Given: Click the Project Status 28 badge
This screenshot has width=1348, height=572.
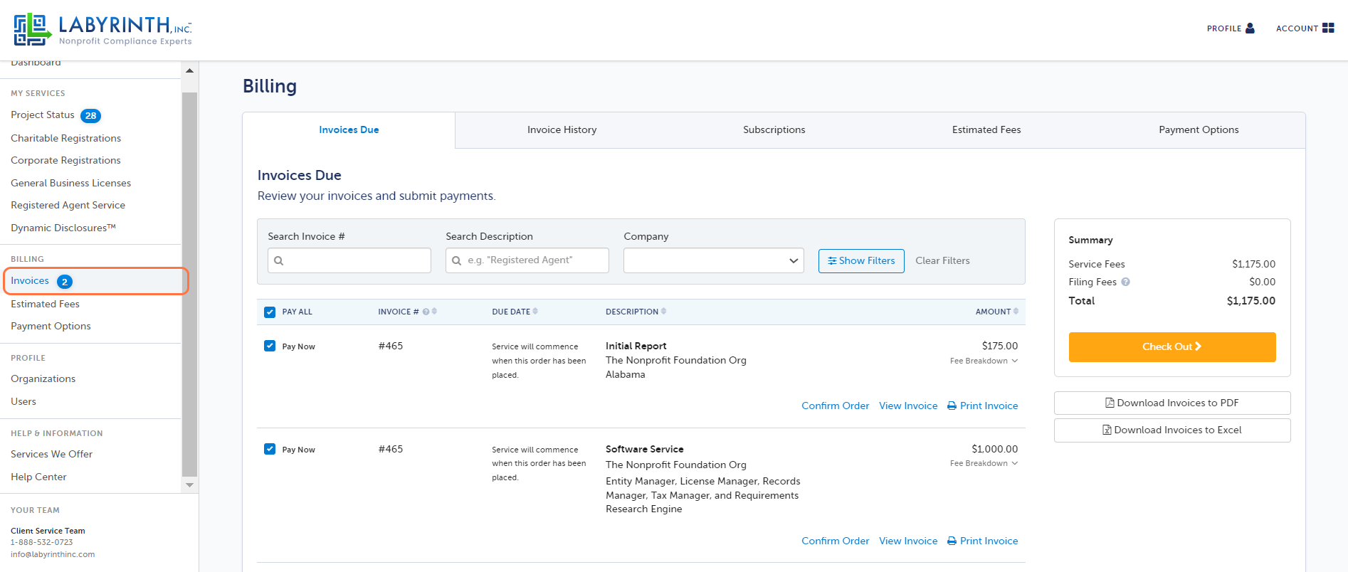Looking at the screenshot, I should coord(90,115).
